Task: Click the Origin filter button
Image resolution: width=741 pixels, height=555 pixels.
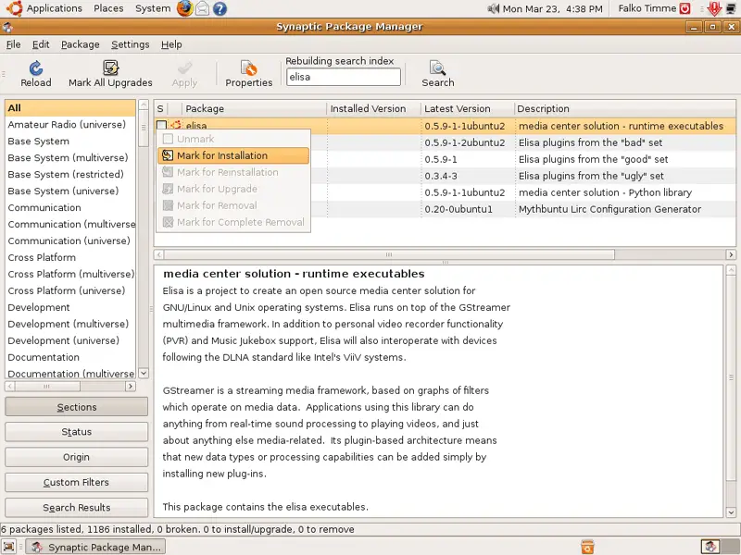Action: 77,457
